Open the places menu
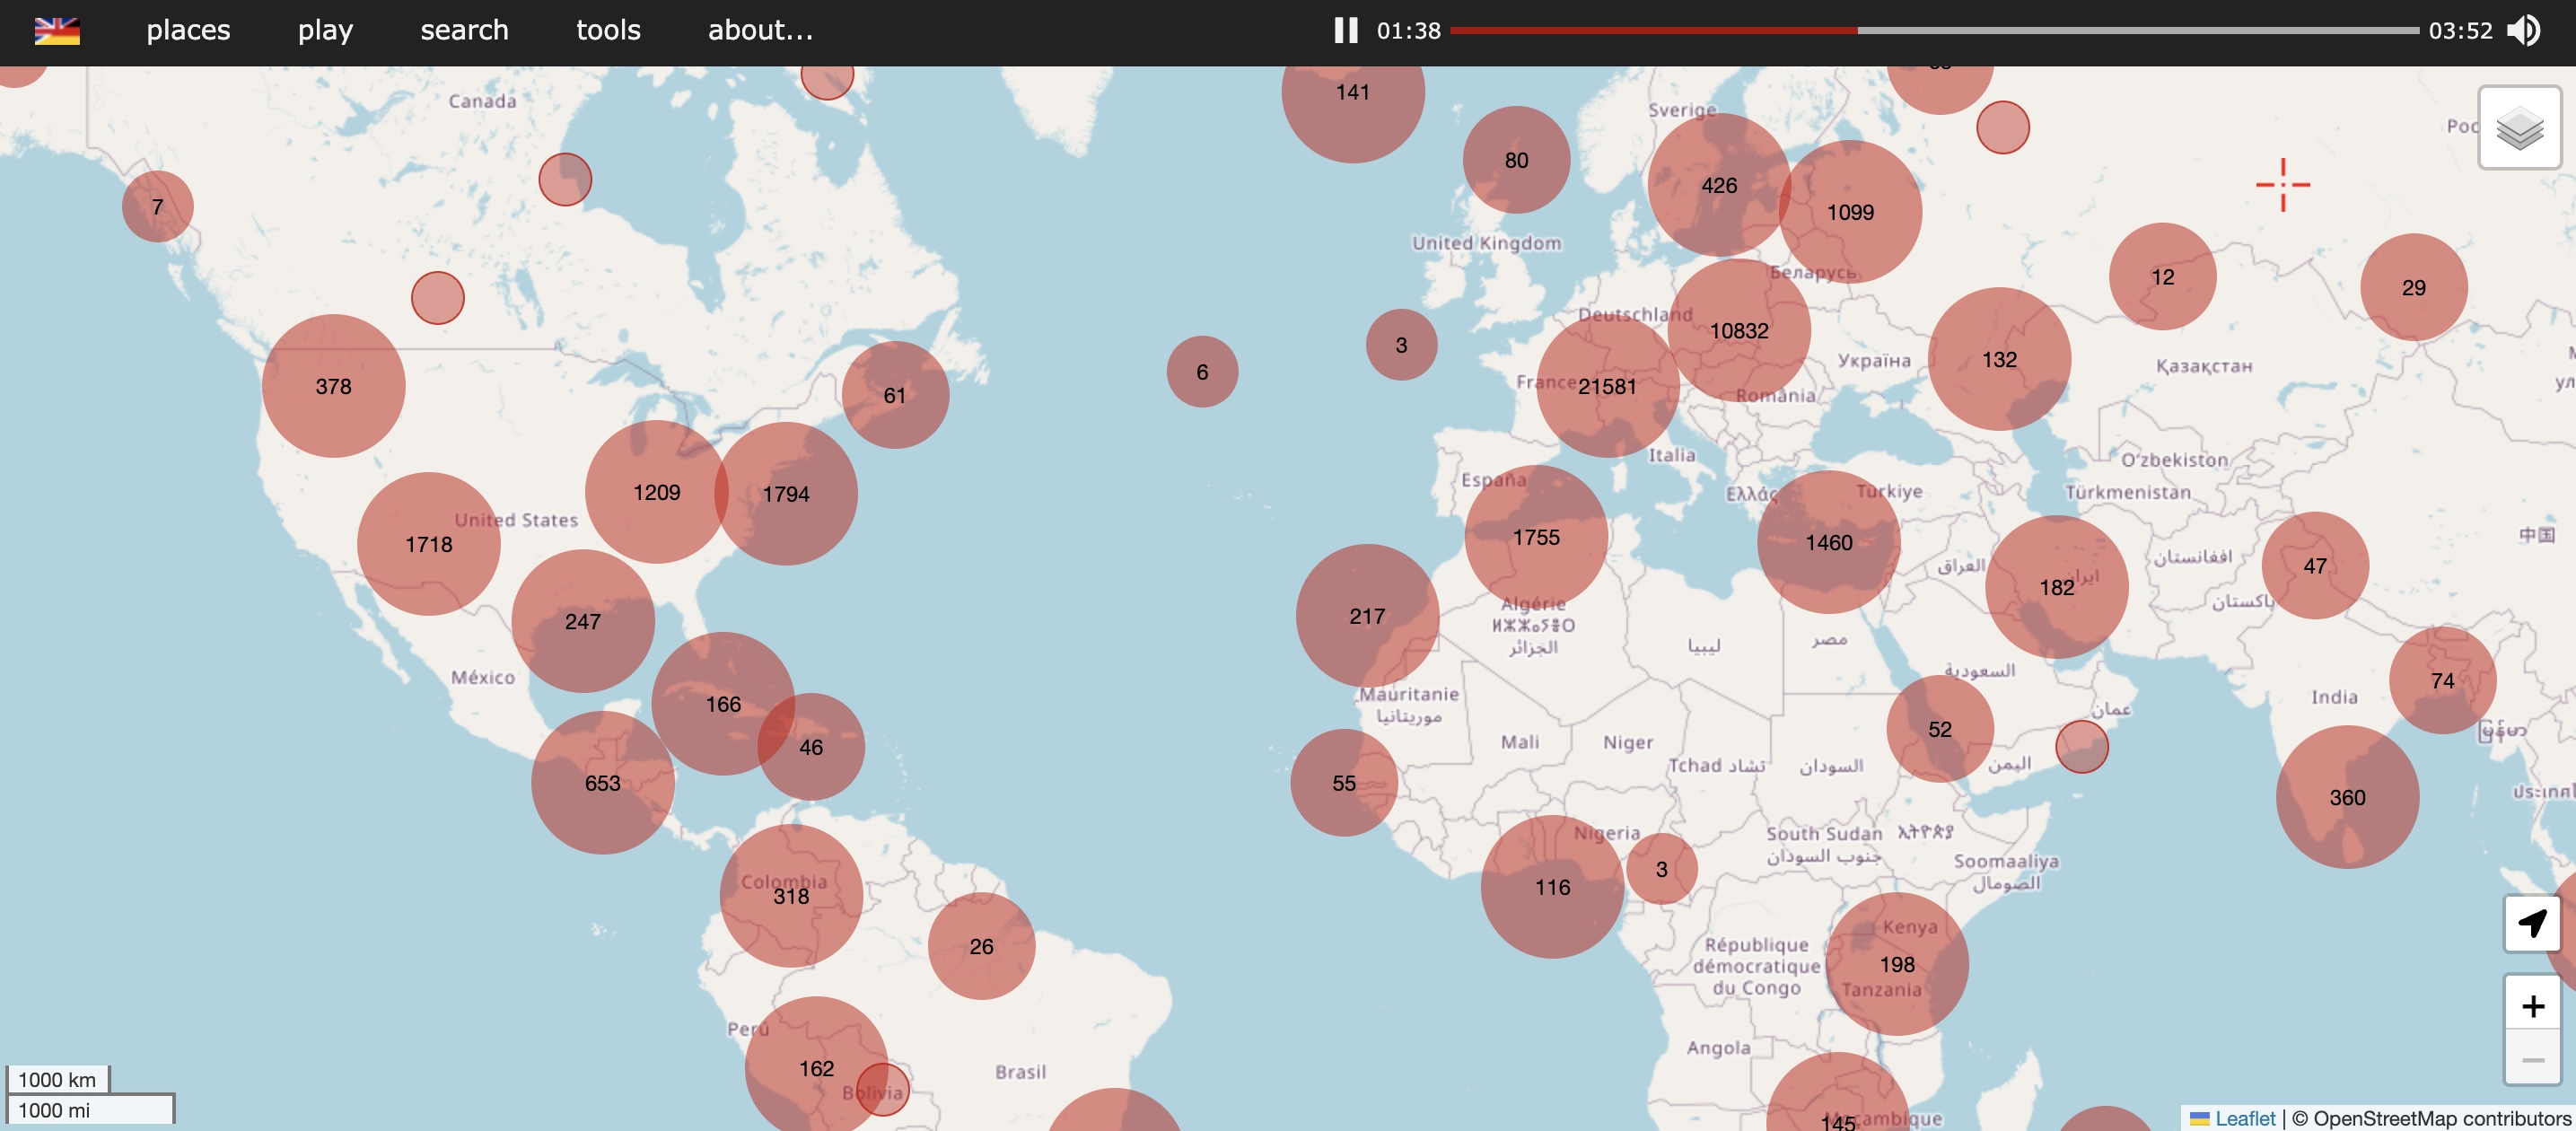Screen dimensions: 2576x1131 [188, 31]
